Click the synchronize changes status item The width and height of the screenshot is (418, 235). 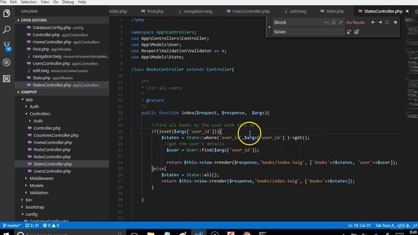pos(32,225)
